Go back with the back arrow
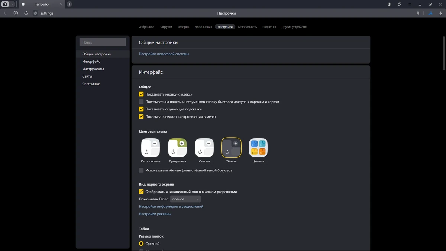446x251 pixels. (6, 13)
